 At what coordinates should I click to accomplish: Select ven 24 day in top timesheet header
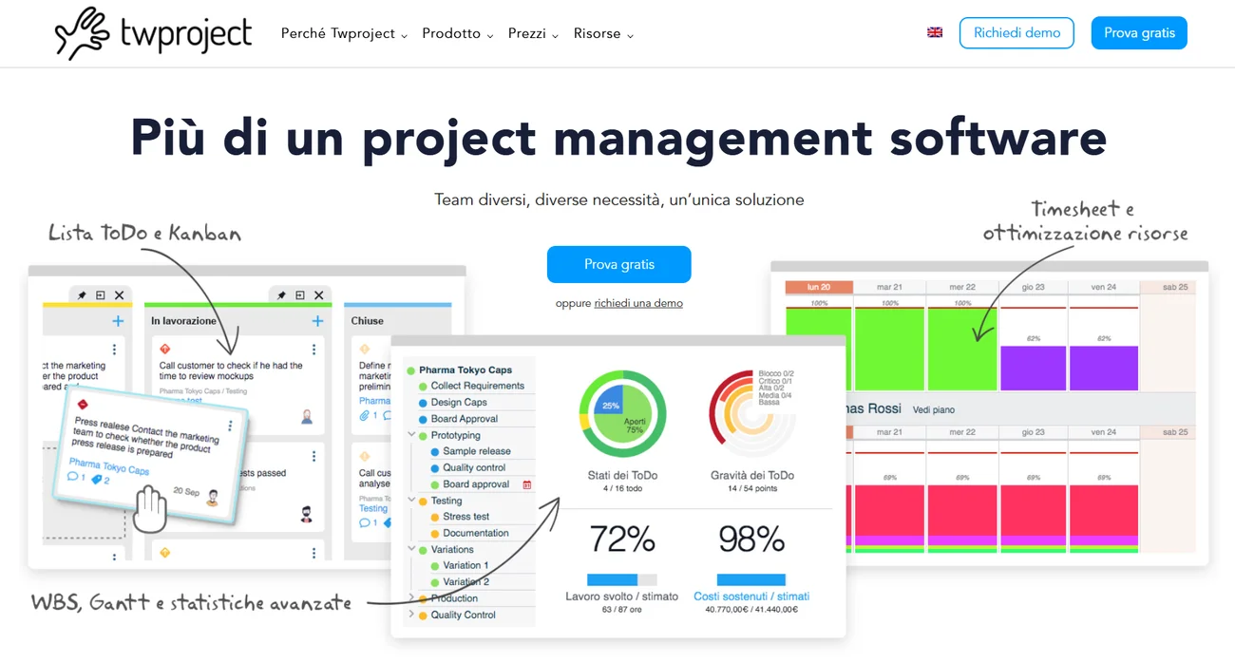(1103, 287)
